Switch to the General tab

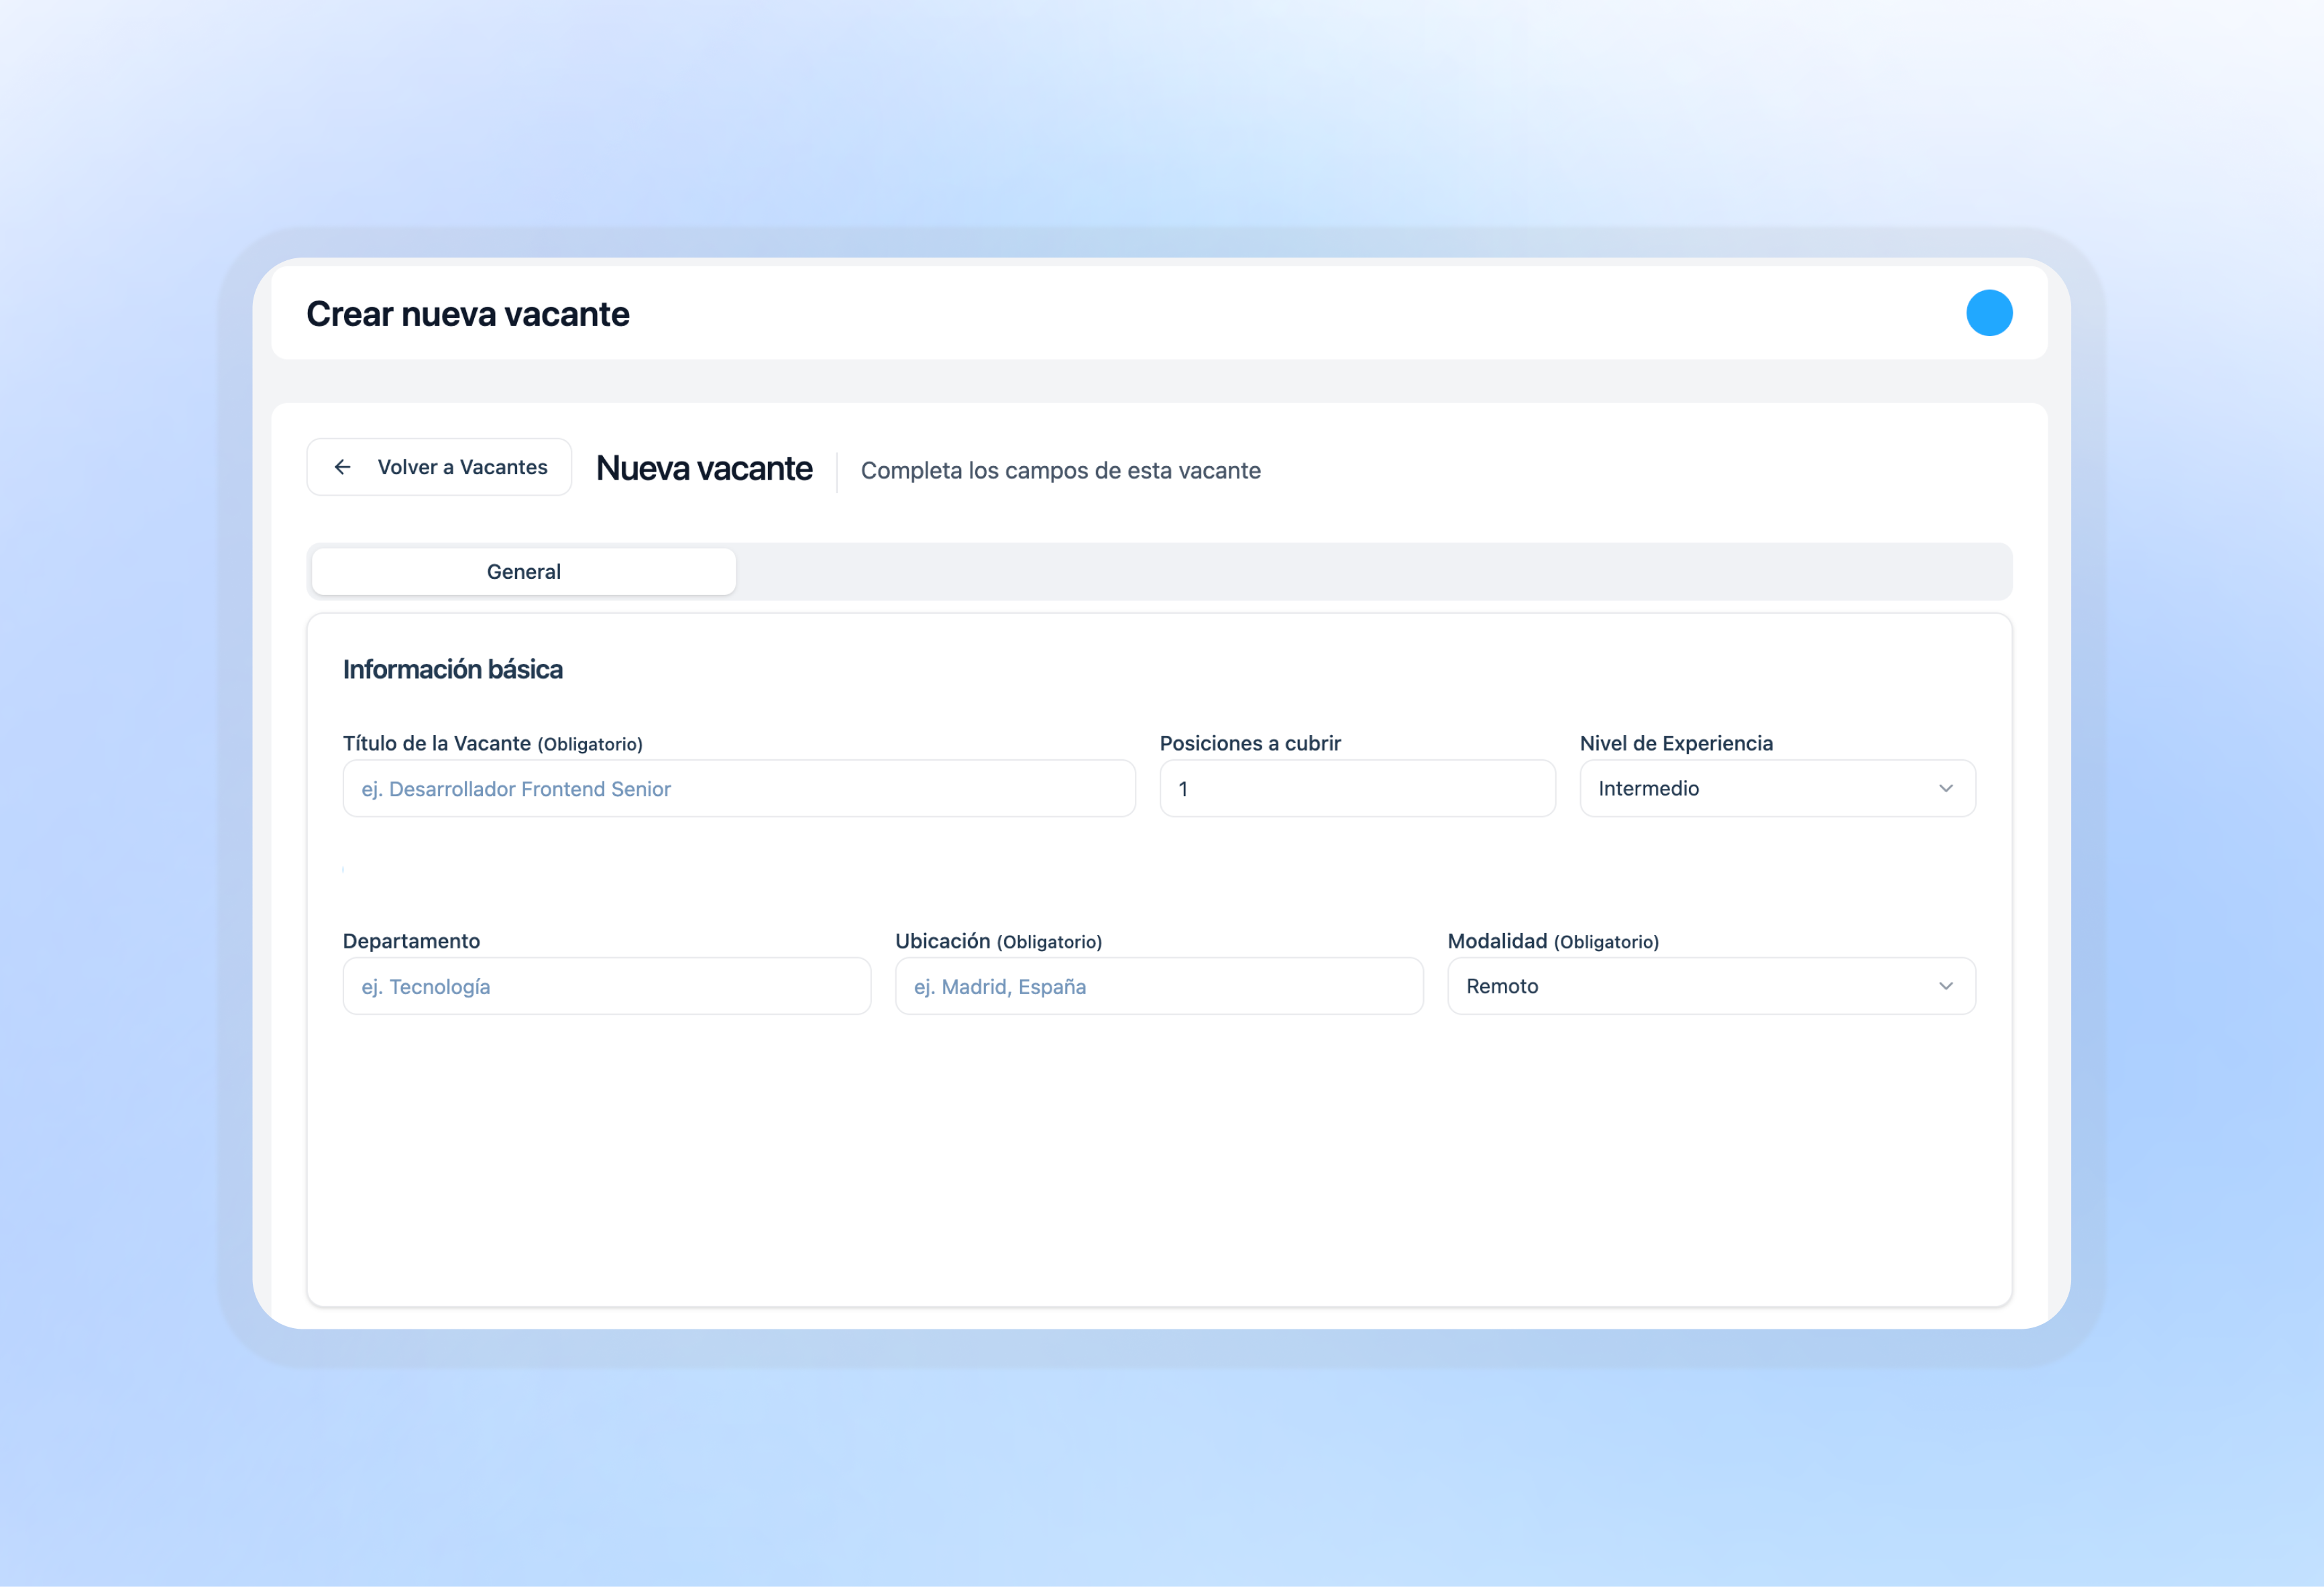point(523,572)
